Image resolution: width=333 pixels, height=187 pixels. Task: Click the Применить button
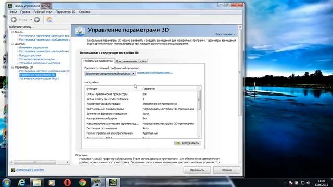pyautogui.click(x=197, y=170)
